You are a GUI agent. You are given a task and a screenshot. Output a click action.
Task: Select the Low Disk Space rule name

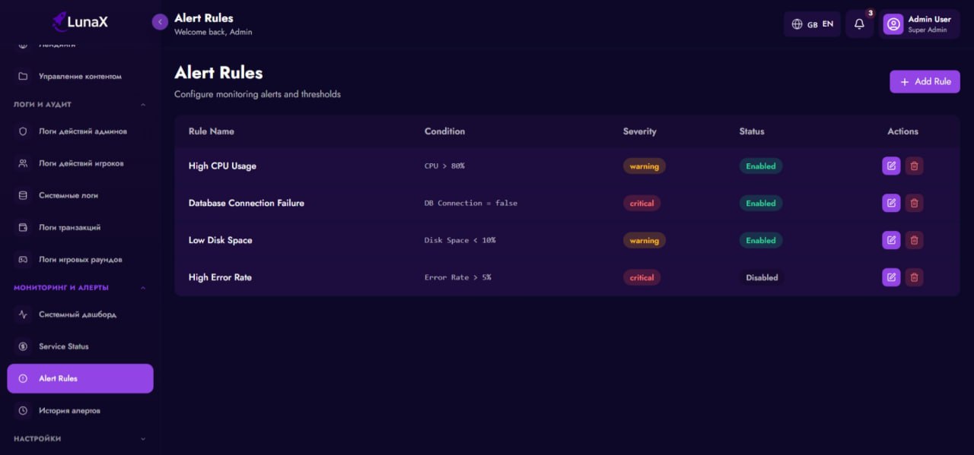click(x=221, y=240)
